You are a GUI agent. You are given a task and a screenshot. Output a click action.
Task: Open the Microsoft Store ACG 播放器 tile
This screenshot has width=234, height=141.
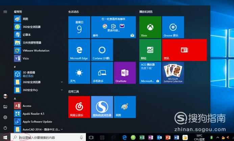point(150,73)
